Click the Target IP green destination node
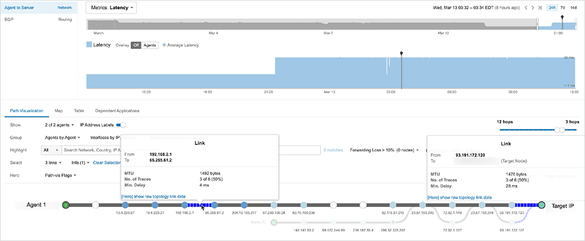 pos(542,205)
